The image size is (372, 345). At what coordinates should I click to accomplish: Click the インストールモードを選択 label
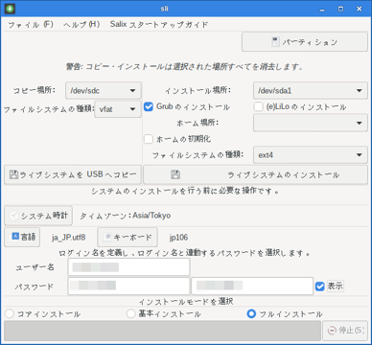(x=186, y=301)
